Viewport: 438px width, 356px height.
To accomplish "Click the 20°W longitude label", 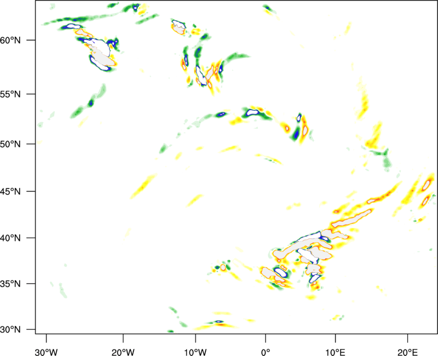I will 123,352.
